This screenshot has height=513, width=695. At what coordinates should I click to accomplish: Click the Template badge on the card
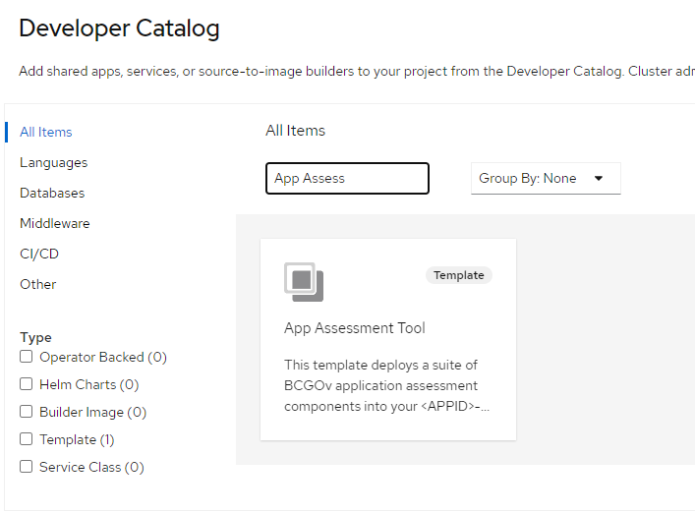[x=458, y=275]
